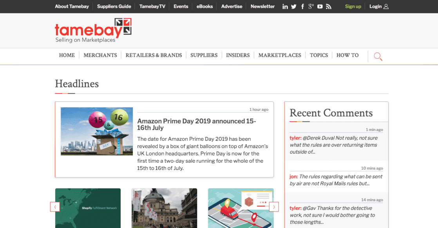Open Tamebay's Twitter profile icon

tap(293, 6)
